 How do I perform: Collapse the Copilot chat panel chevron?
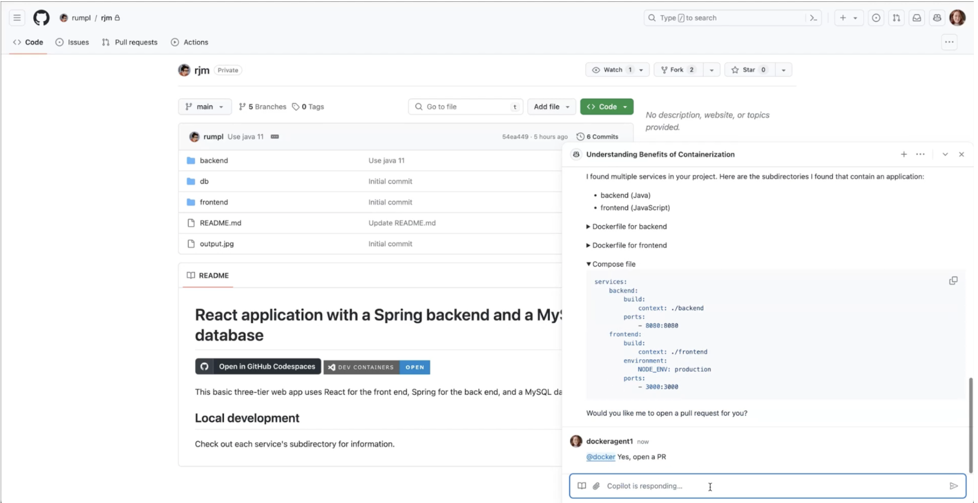click(x=945, y=155)
